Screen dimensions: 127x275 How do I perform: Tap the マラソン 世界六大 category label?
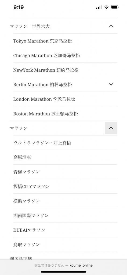(30, 27)
